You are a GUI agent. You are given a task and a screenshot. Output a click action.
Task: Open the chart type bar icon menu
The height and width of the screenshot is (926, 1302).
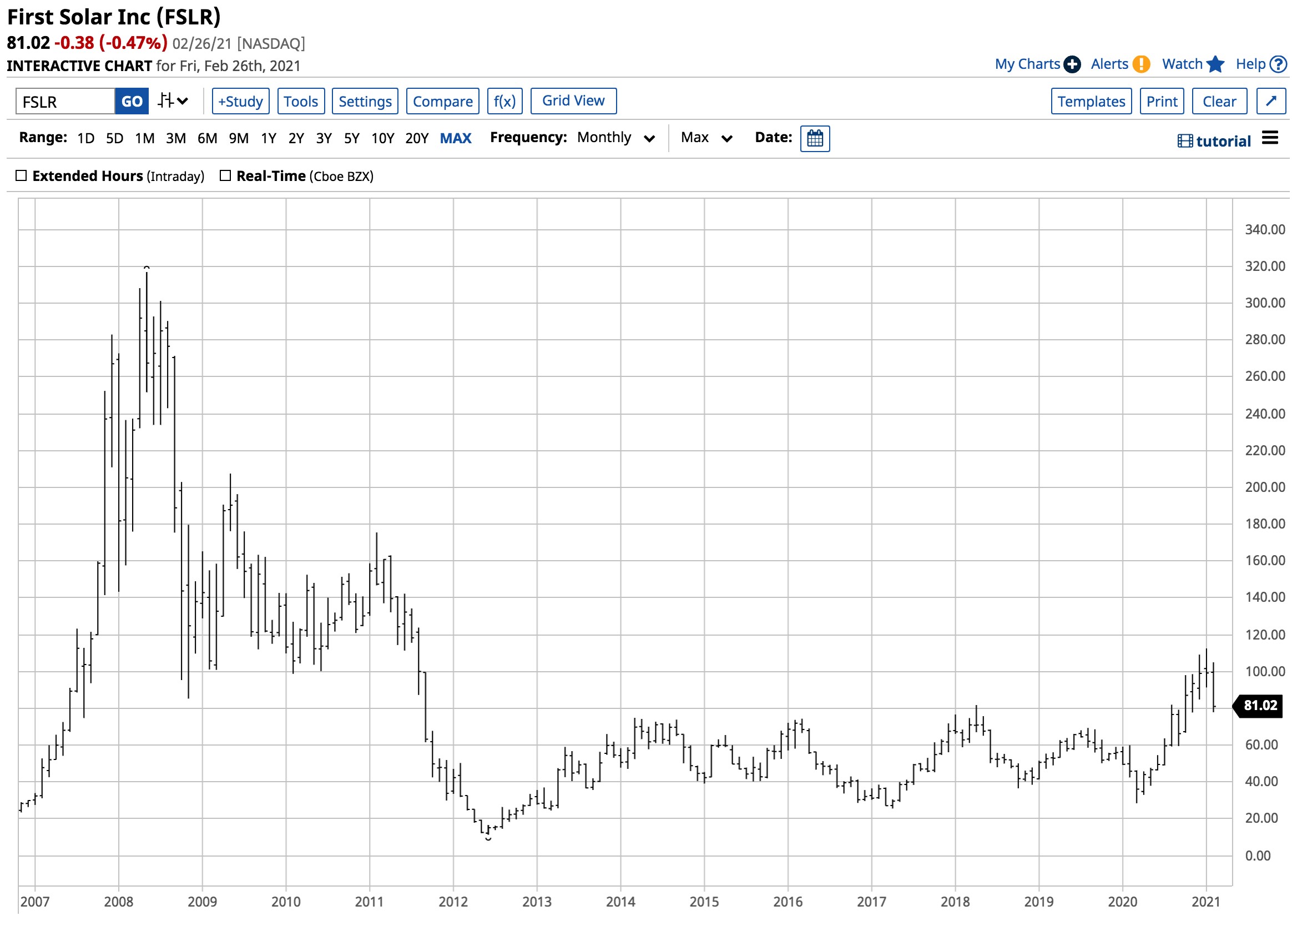click(173, 102)
